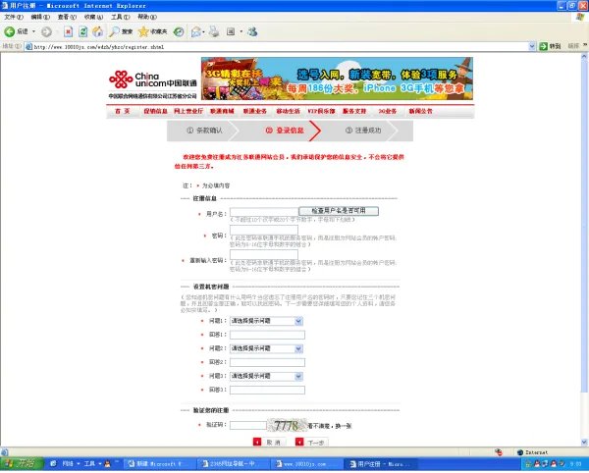Open Favorites (收藏夹) star button
Image resolution: width=589 pixels, height=473 pixels.
[x=152, y=32]
